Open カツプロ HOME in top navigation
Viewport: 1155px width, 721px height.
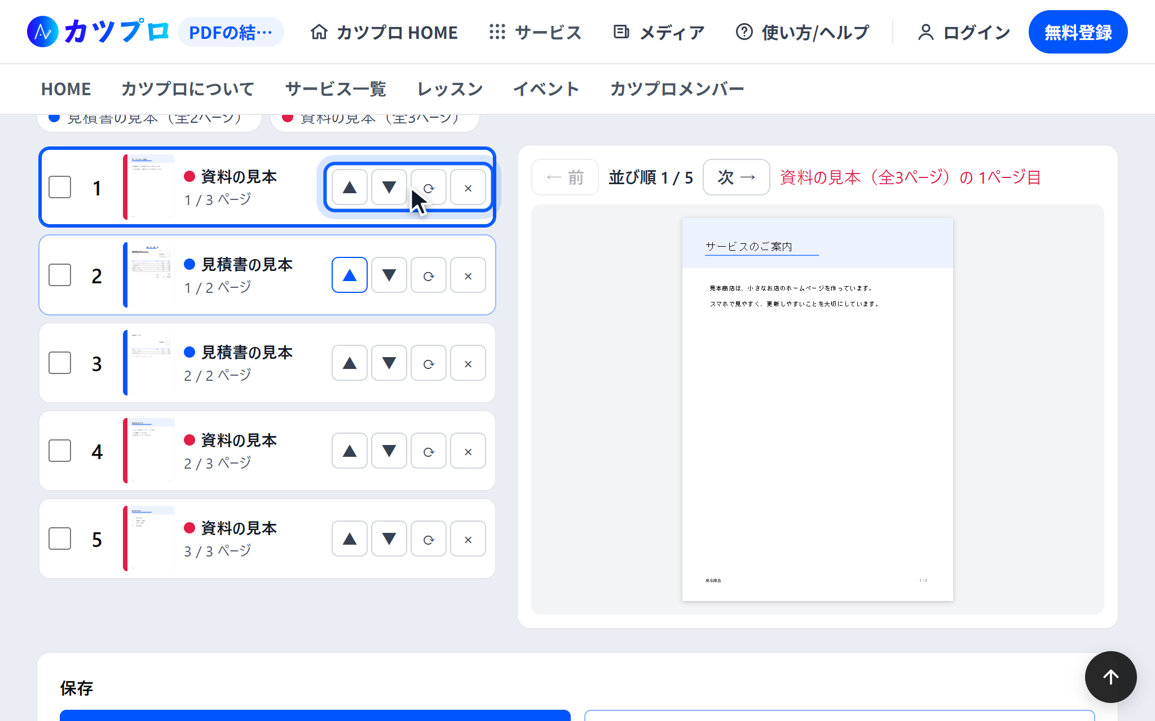[384, 32]
